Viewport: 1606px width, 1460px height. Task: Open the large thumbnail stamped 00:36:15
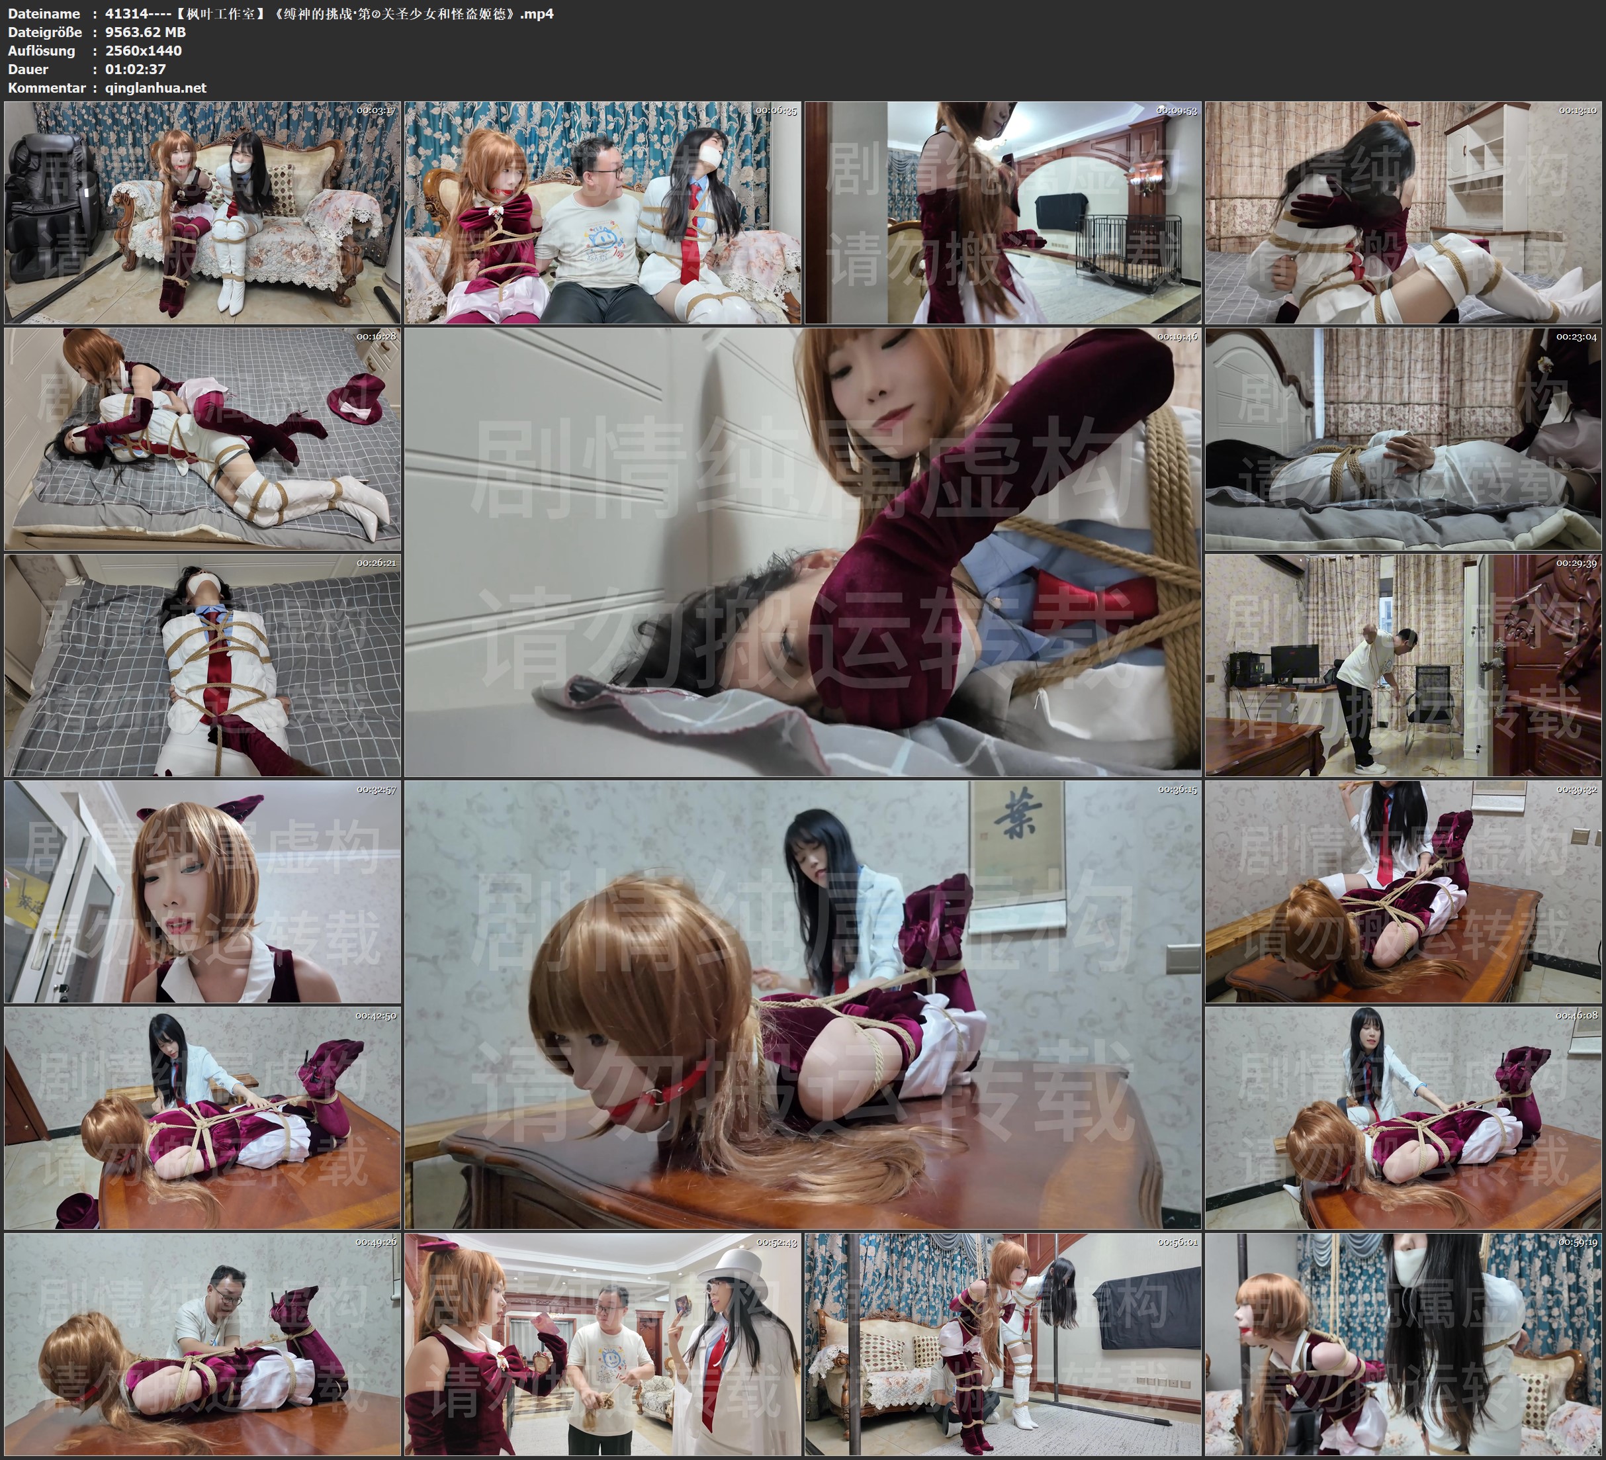click(x=803, y=1005)
